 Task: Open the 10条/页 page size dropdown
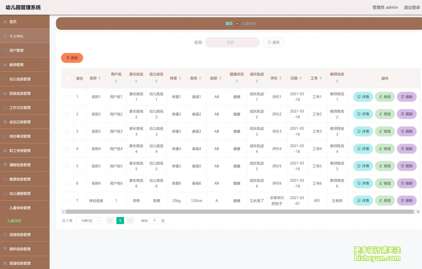[x=89, y=221]
